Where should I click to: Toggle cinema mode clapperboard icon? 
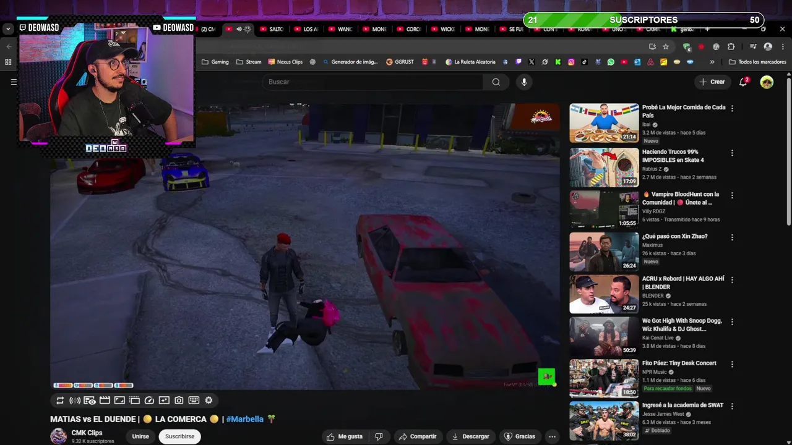pyautogui.click(x=105, y=400)
